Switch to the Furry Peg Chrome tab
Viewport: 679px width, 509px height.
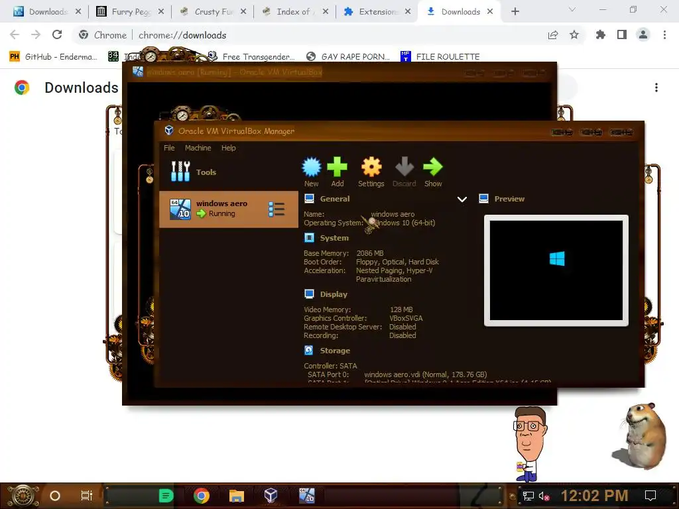(x=131, y=12)
